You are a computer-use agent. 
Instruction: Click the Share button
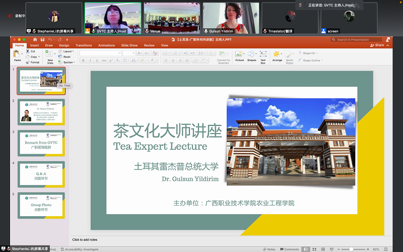tap(377, 45)
